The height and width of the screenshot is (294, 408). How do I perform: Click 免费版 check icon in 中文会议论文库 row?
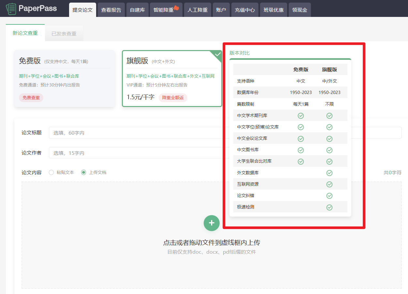pos(301,139)
